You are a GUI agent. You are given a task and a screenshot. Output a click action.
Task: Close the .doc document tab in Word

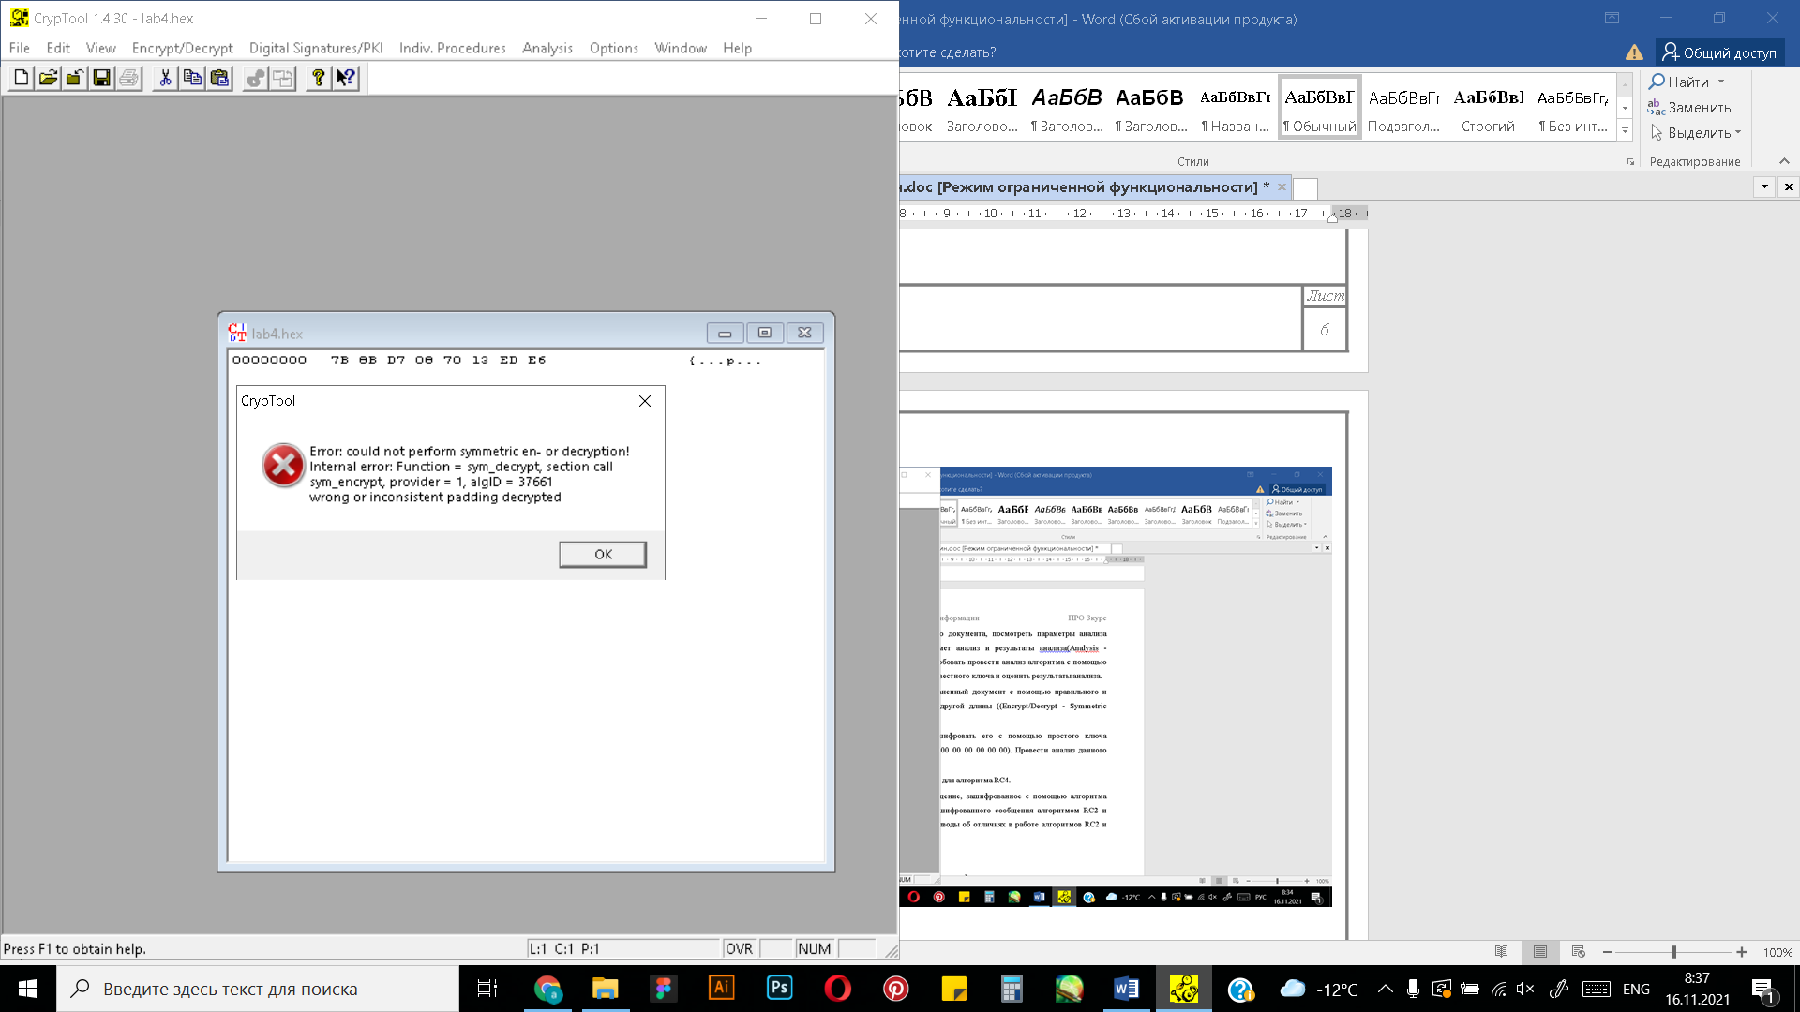tap(1282, 186)
